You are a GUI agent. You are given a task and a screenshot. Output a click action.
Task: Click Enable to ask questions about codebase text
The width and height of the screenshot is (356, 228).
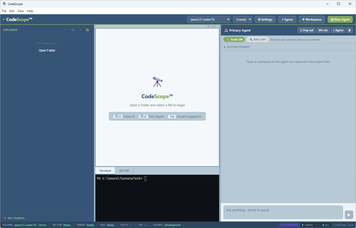[295, 40]
